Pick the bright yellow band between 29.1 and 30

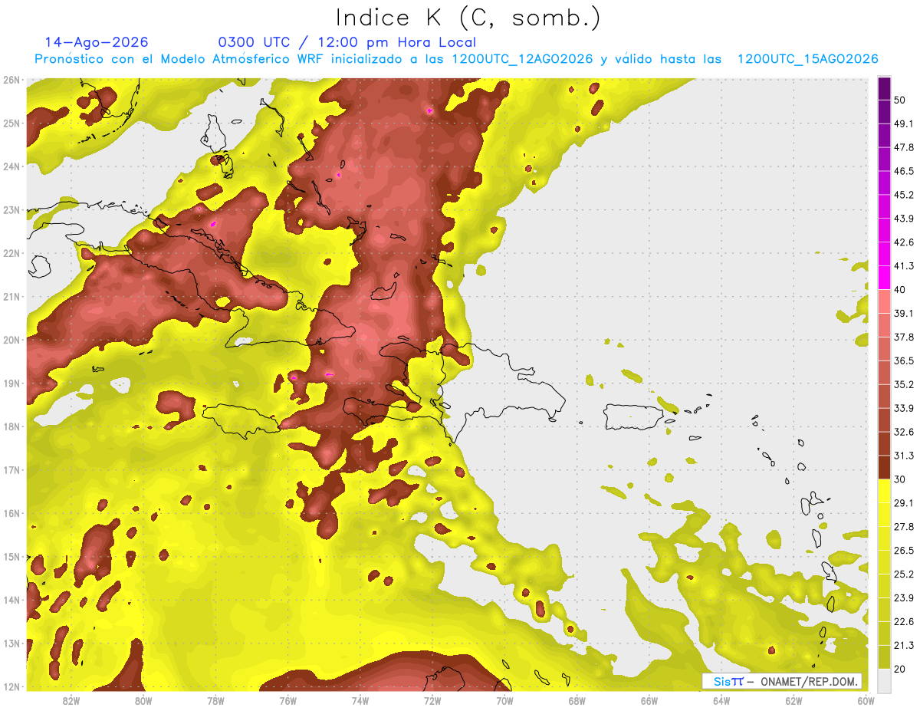(884, 491)
